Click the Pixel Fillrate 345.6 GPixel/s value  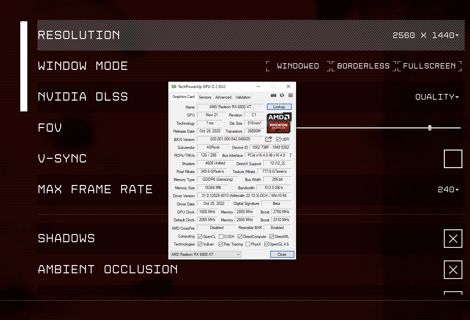point(212,171)
